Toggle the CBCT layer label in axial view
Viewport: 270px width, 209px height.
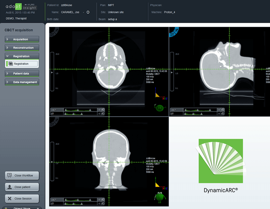[57, 110]
